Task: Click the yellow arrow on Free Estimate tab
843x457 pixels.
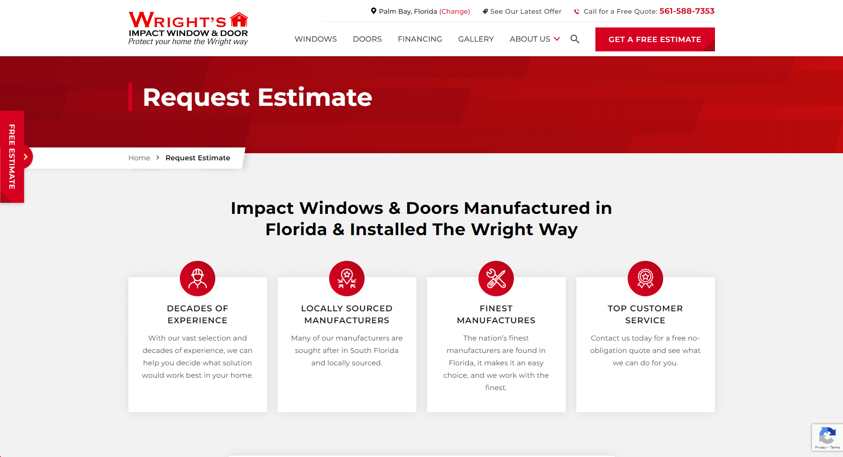Action: (x=26, y=157)
